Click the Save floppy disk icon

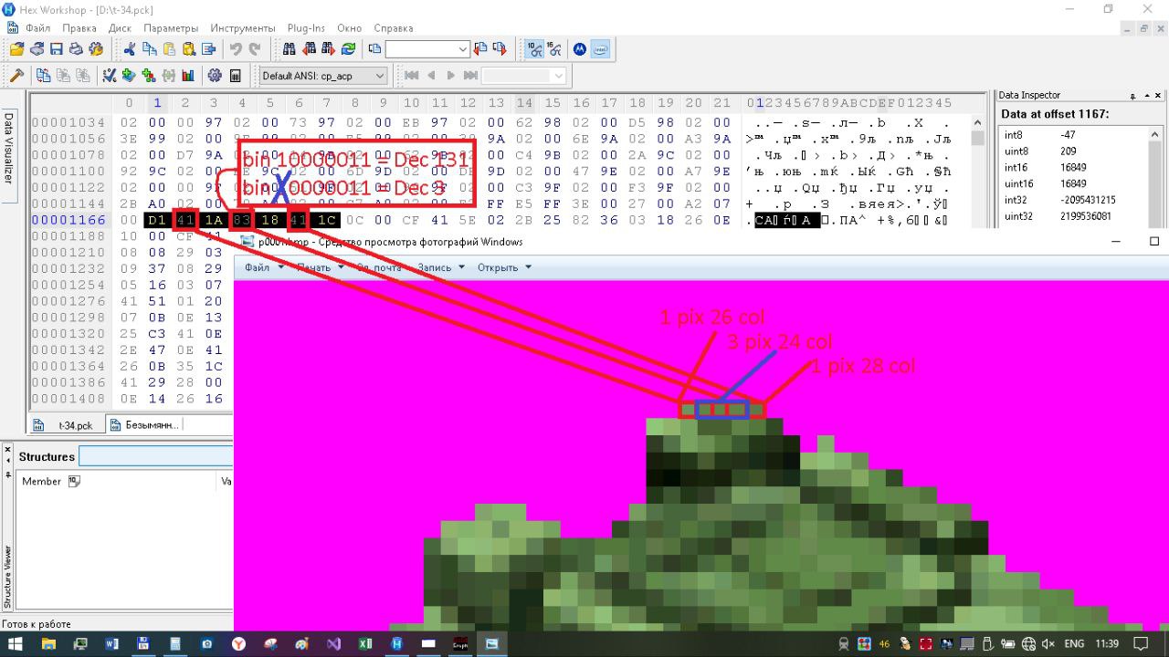coord(56,49)
